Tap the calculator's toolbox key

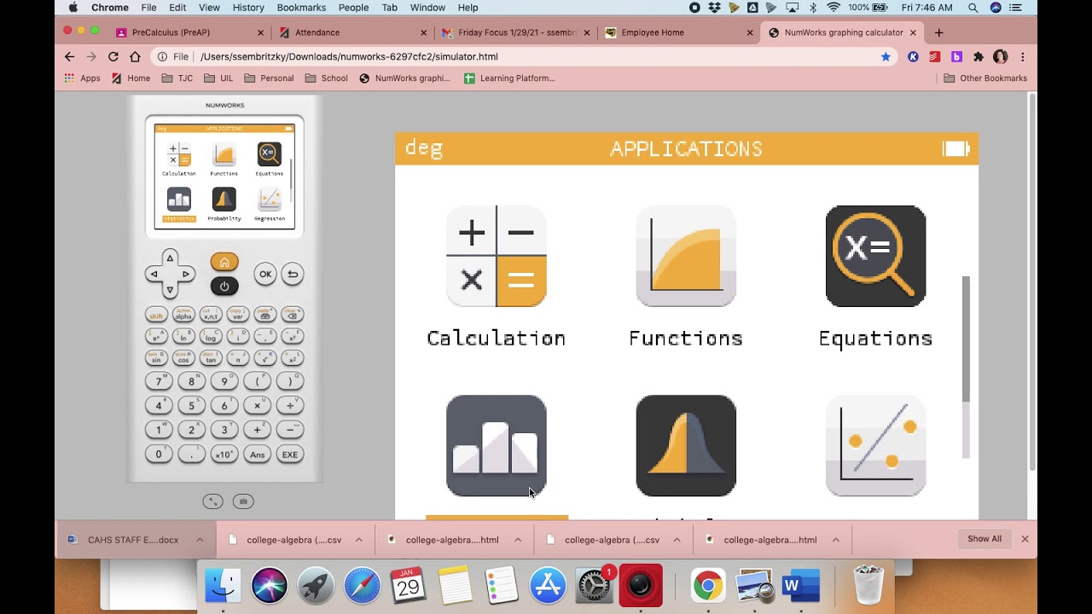tap(265, 316)
